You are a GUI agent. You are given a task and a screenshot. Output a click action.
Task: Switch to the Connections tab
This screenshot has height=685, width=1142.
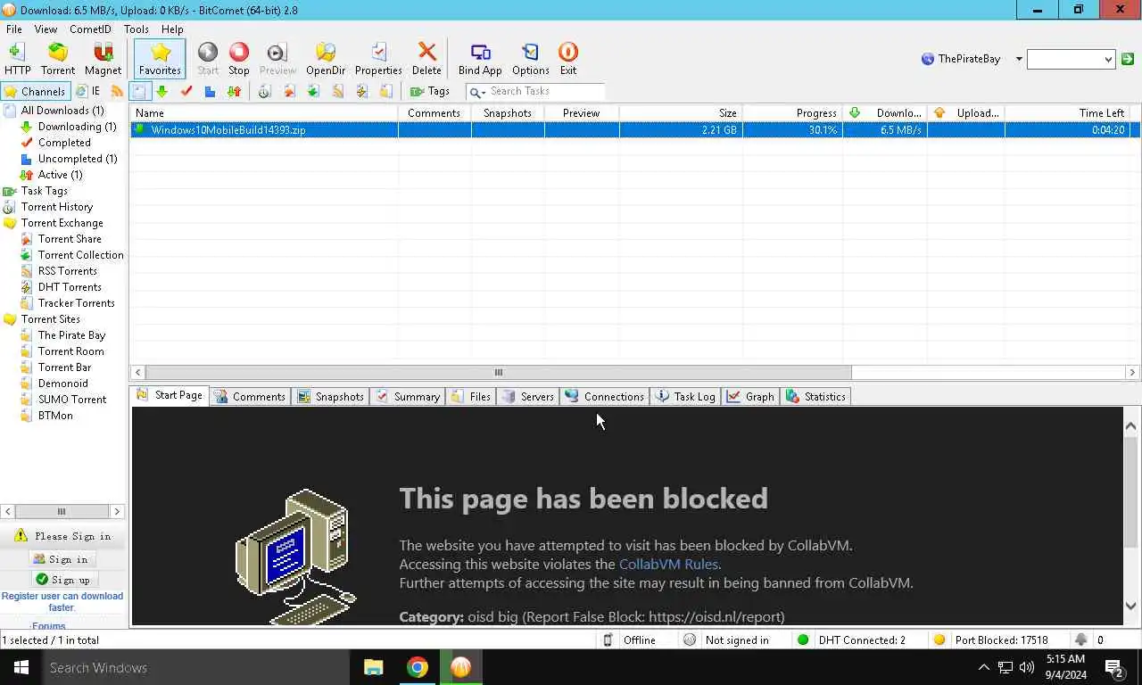click(604, 396)
